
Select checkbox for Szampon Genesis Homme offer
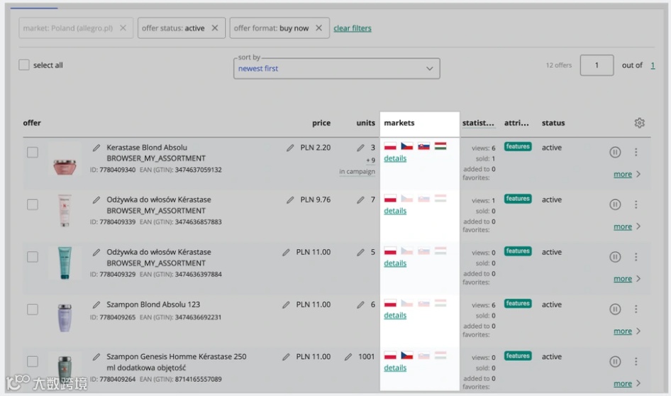pyautogui.click(x=33, y=361)
